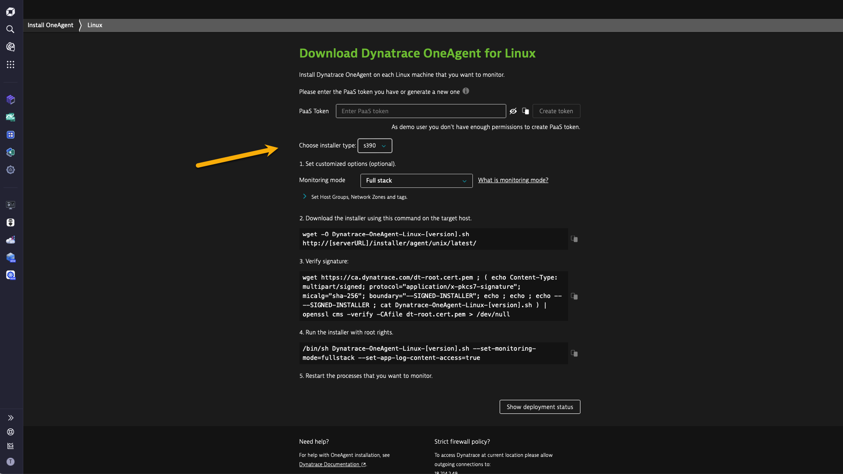Copy the run installer command
The width and height of the screenshot is (843, 474).
pyautogui.click(x=574, y=353)
